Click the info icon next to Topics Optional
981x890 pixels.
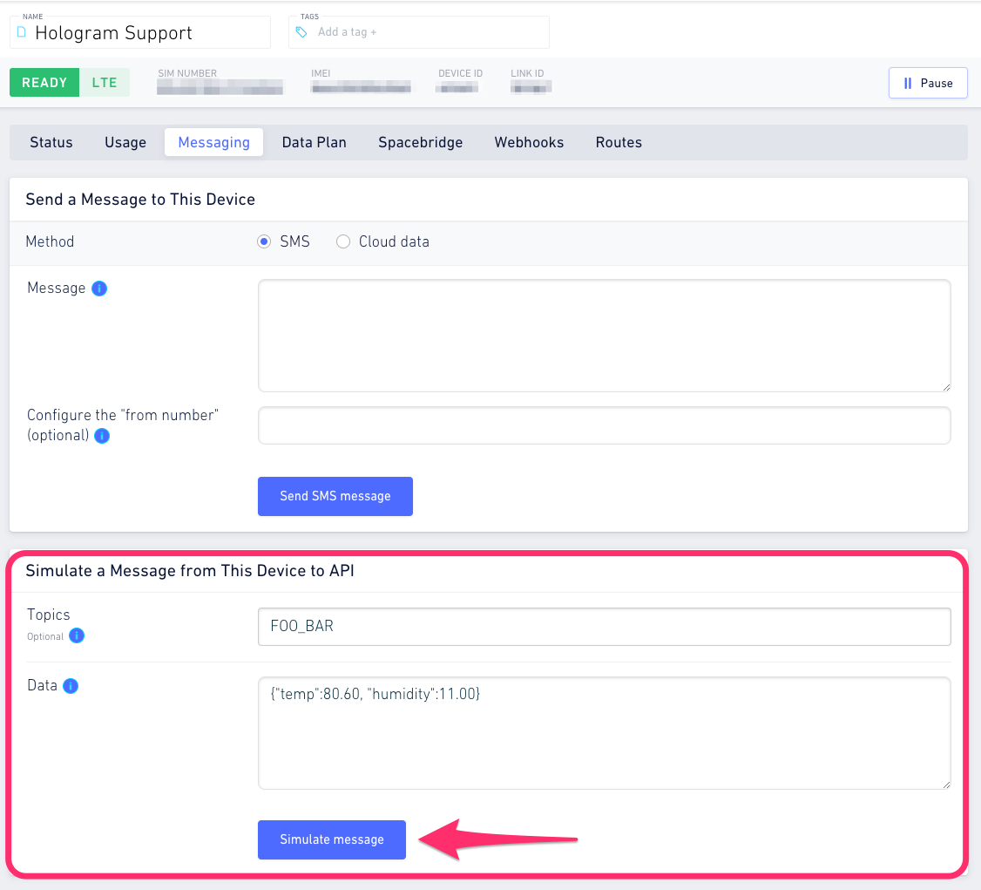click(x=77, y=635)
